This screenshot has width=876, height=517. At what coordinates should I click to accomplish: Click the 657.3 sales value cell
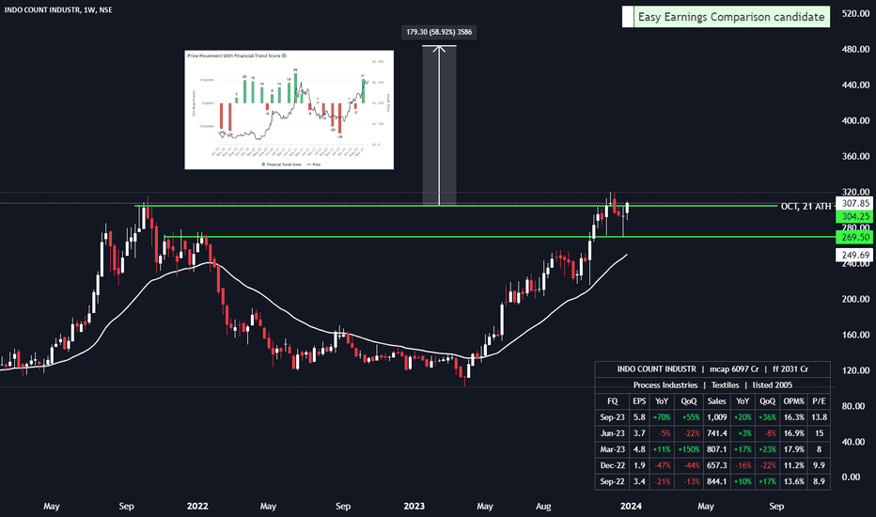click(x=717, y=465)
